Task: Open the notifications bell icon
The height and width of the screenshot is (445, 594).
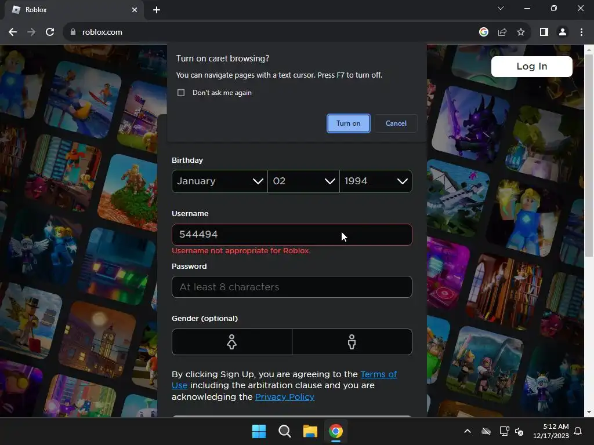Action: click(x=578, y=431)
